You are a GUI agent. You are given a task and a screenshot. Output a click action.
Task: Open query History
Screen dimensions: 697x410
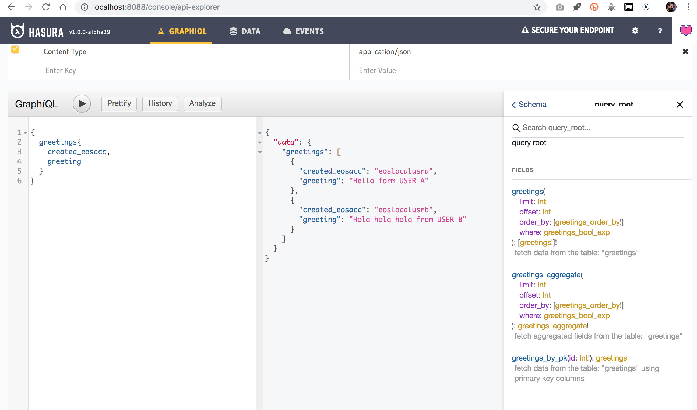click(x=160, y=104)
